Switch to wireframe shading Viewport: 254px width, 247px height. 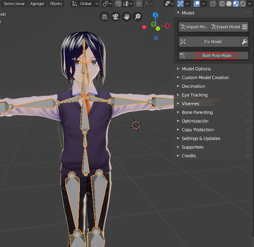click(x=222, y=4)
